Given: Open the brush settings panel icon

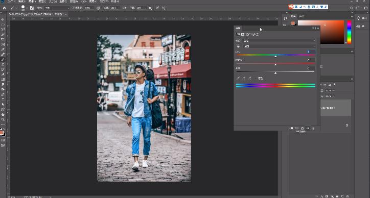Looking at the screenshot, I should (32, 8).
